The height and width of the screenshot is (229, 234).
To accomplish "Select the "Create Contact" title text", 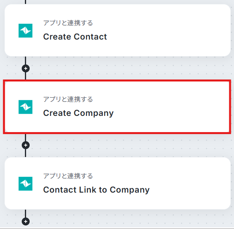I will (75, 37).
